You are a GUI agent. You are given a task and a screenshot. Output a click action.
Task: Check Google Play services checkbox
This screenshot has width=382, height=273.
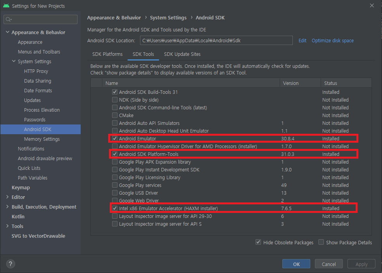[115, 185]
